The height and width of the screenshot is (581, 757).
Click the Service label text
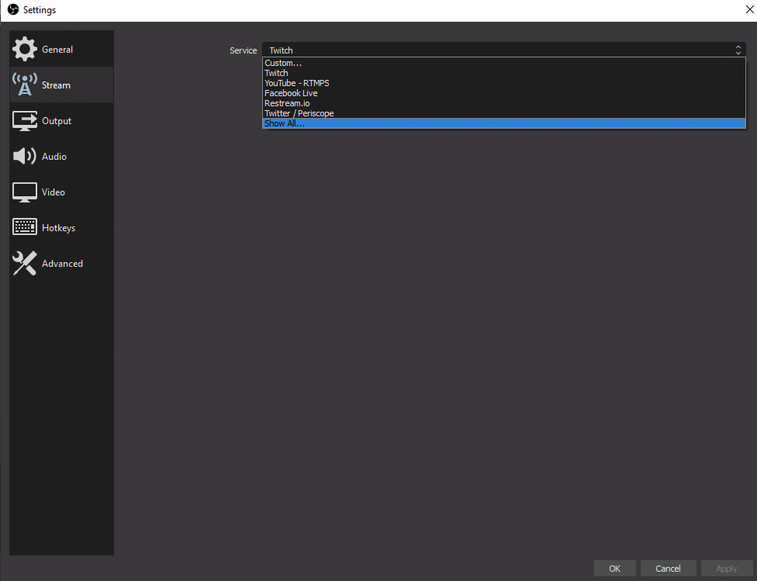point(244,50)
